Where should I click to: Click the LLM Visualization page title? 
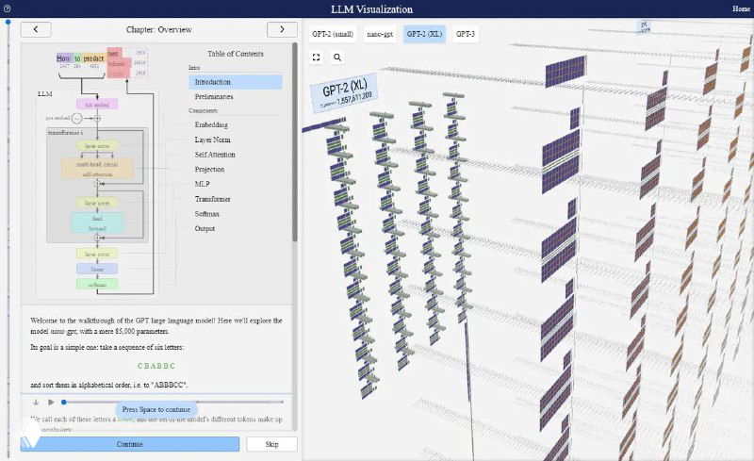(x=371, y=9)
